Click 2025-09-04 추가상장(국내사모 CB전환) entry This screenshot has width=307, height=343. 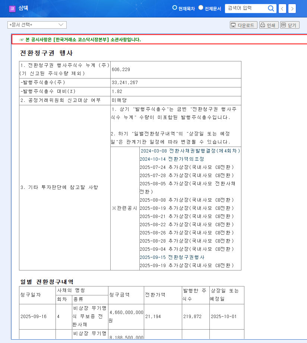(x=187, y=249)
